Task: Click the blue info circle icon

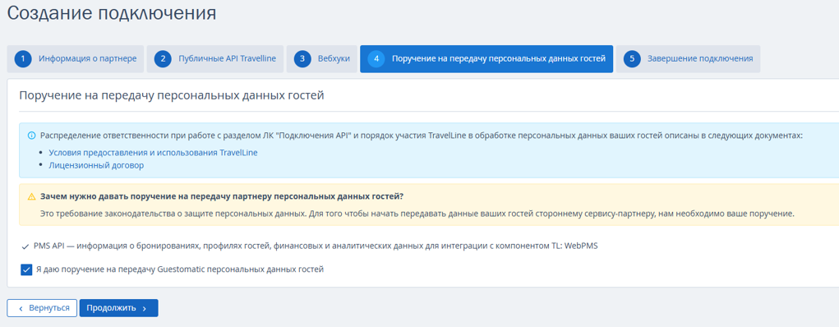Action: tap(31, 136)
